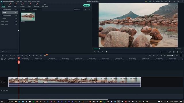The height and width of the screenshot is (103, 184).
Task: Mute the audio track speaker icon
Action: point(7,90)
